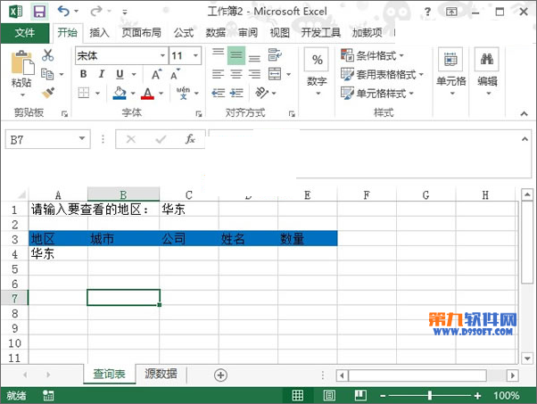
Task: Center text horizontally in alignment group
Action: [236, 74]
